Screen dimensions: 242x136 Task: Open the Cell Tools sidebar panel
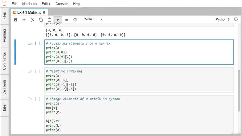(x=4, y=87)
